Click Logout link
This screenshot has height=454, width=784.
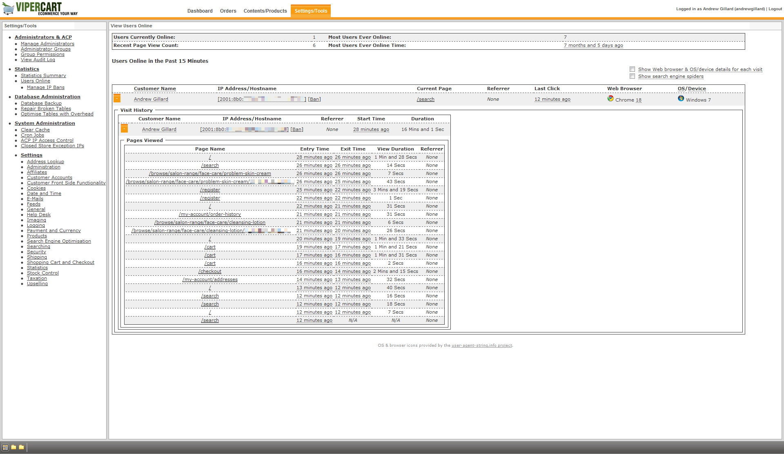pos(775,9)
